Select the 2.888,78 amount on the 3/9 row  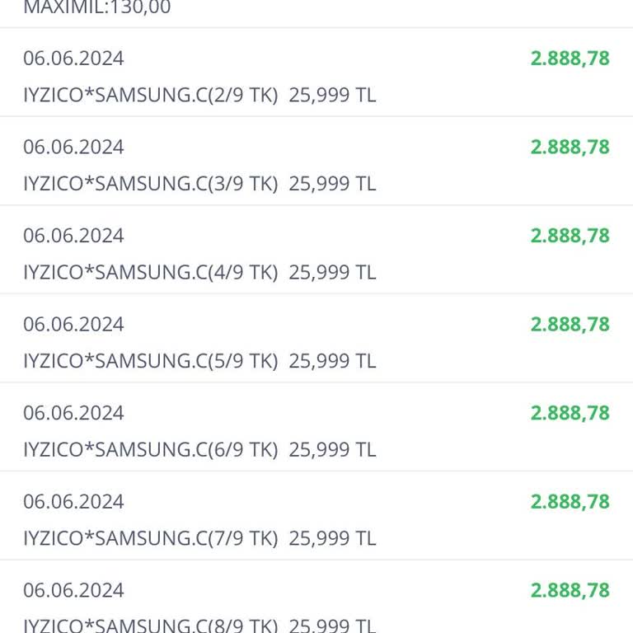[x=570, y=147]
